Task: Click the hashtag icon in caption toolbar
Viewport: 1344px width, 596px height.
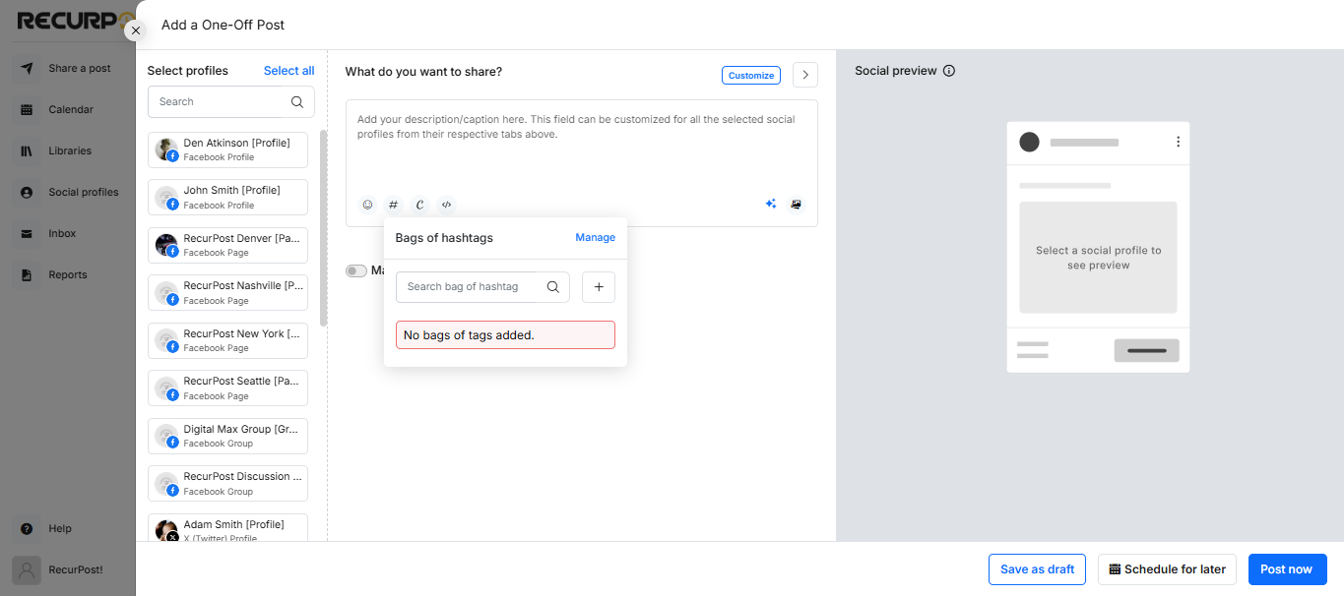Action: 394,205
